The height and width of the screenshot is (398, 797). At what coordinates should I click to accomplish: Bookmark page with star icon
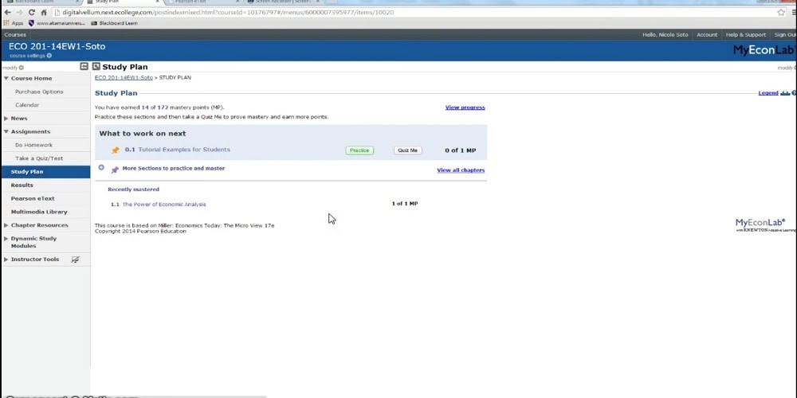click(x=781, y=13)
